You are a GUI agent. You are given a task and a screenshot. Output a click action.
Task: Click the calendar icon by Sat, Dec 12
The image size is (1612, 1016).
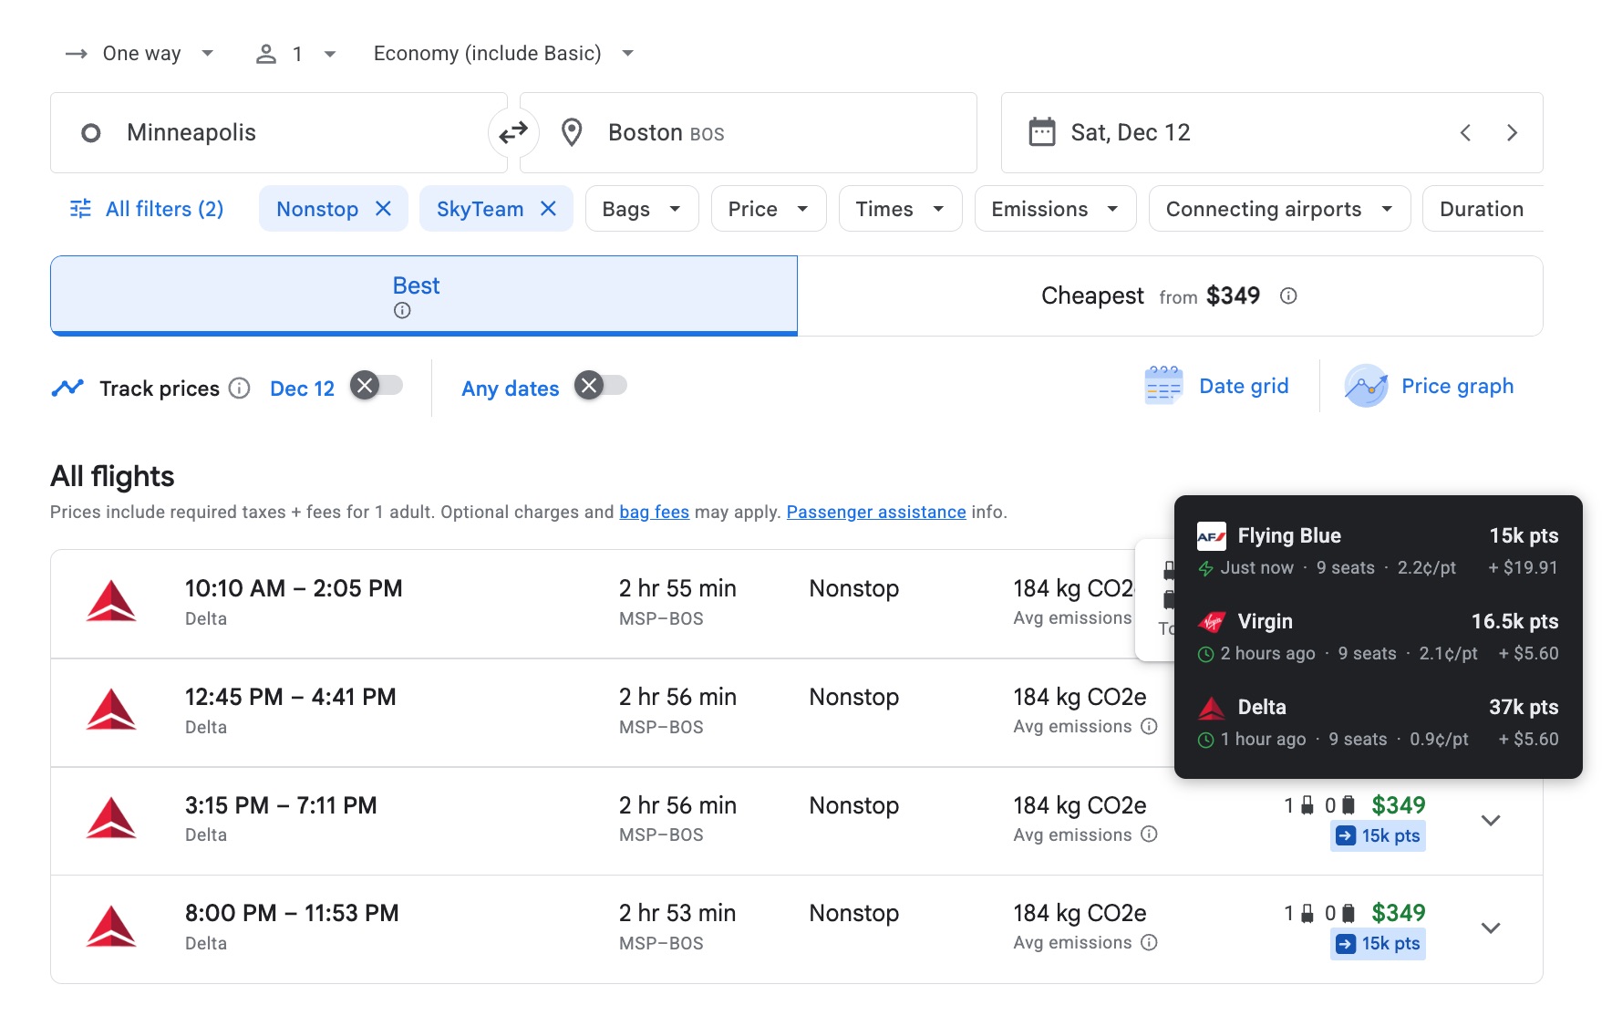click(x=1041, y=132)
